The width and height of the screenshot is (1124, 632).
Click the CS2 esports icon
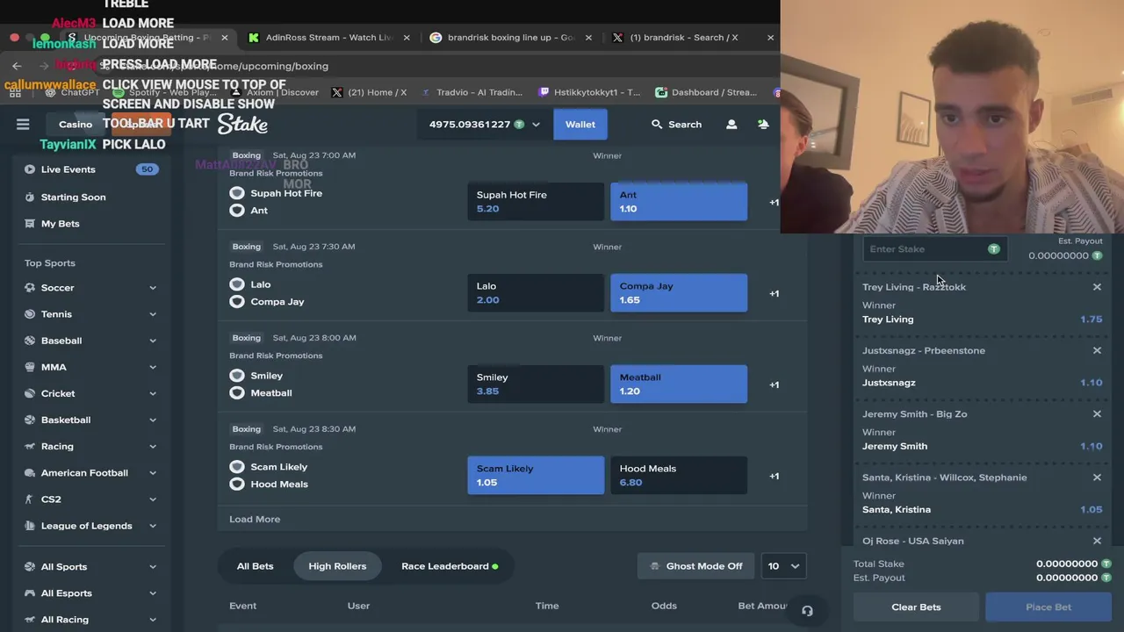[30, 499]
